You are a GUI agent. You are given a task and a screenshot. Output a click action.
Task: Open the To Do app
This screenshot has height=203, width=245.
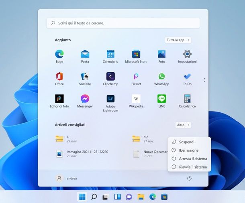187,79
